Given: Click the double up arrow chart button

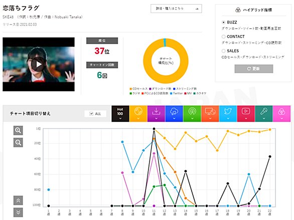Looking at the screenshot, I should tap(18, 200).
